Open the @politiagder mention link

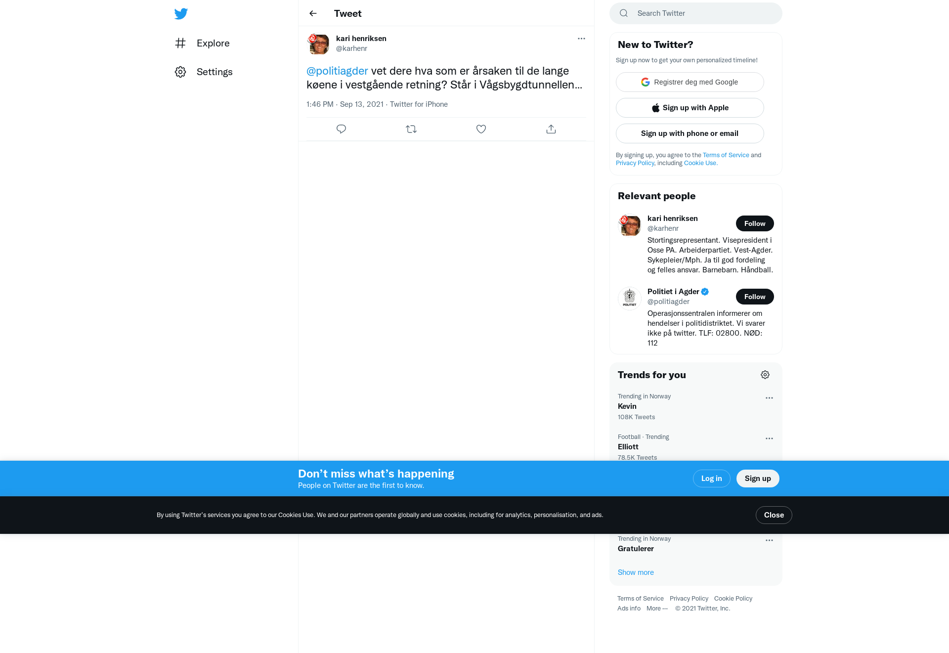(x=337, y=71)
